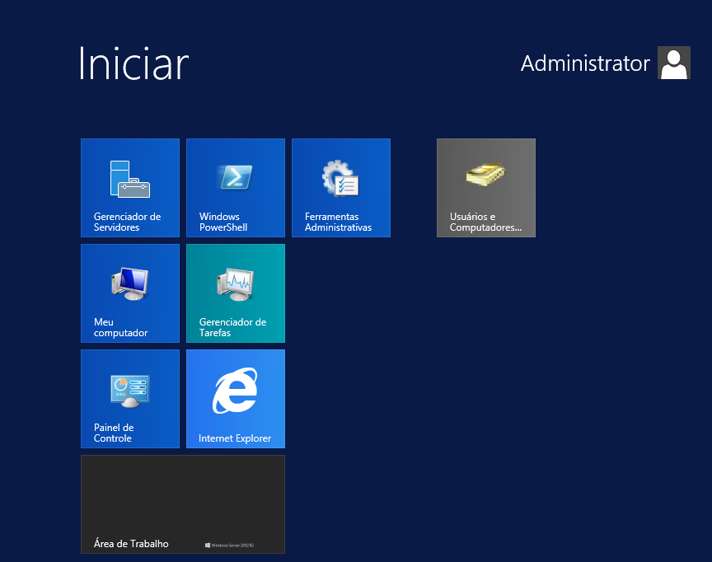Open the Área de Trabalho desktop tile
Viewport: 712px width, 562px height.
(x=183, y=504)
